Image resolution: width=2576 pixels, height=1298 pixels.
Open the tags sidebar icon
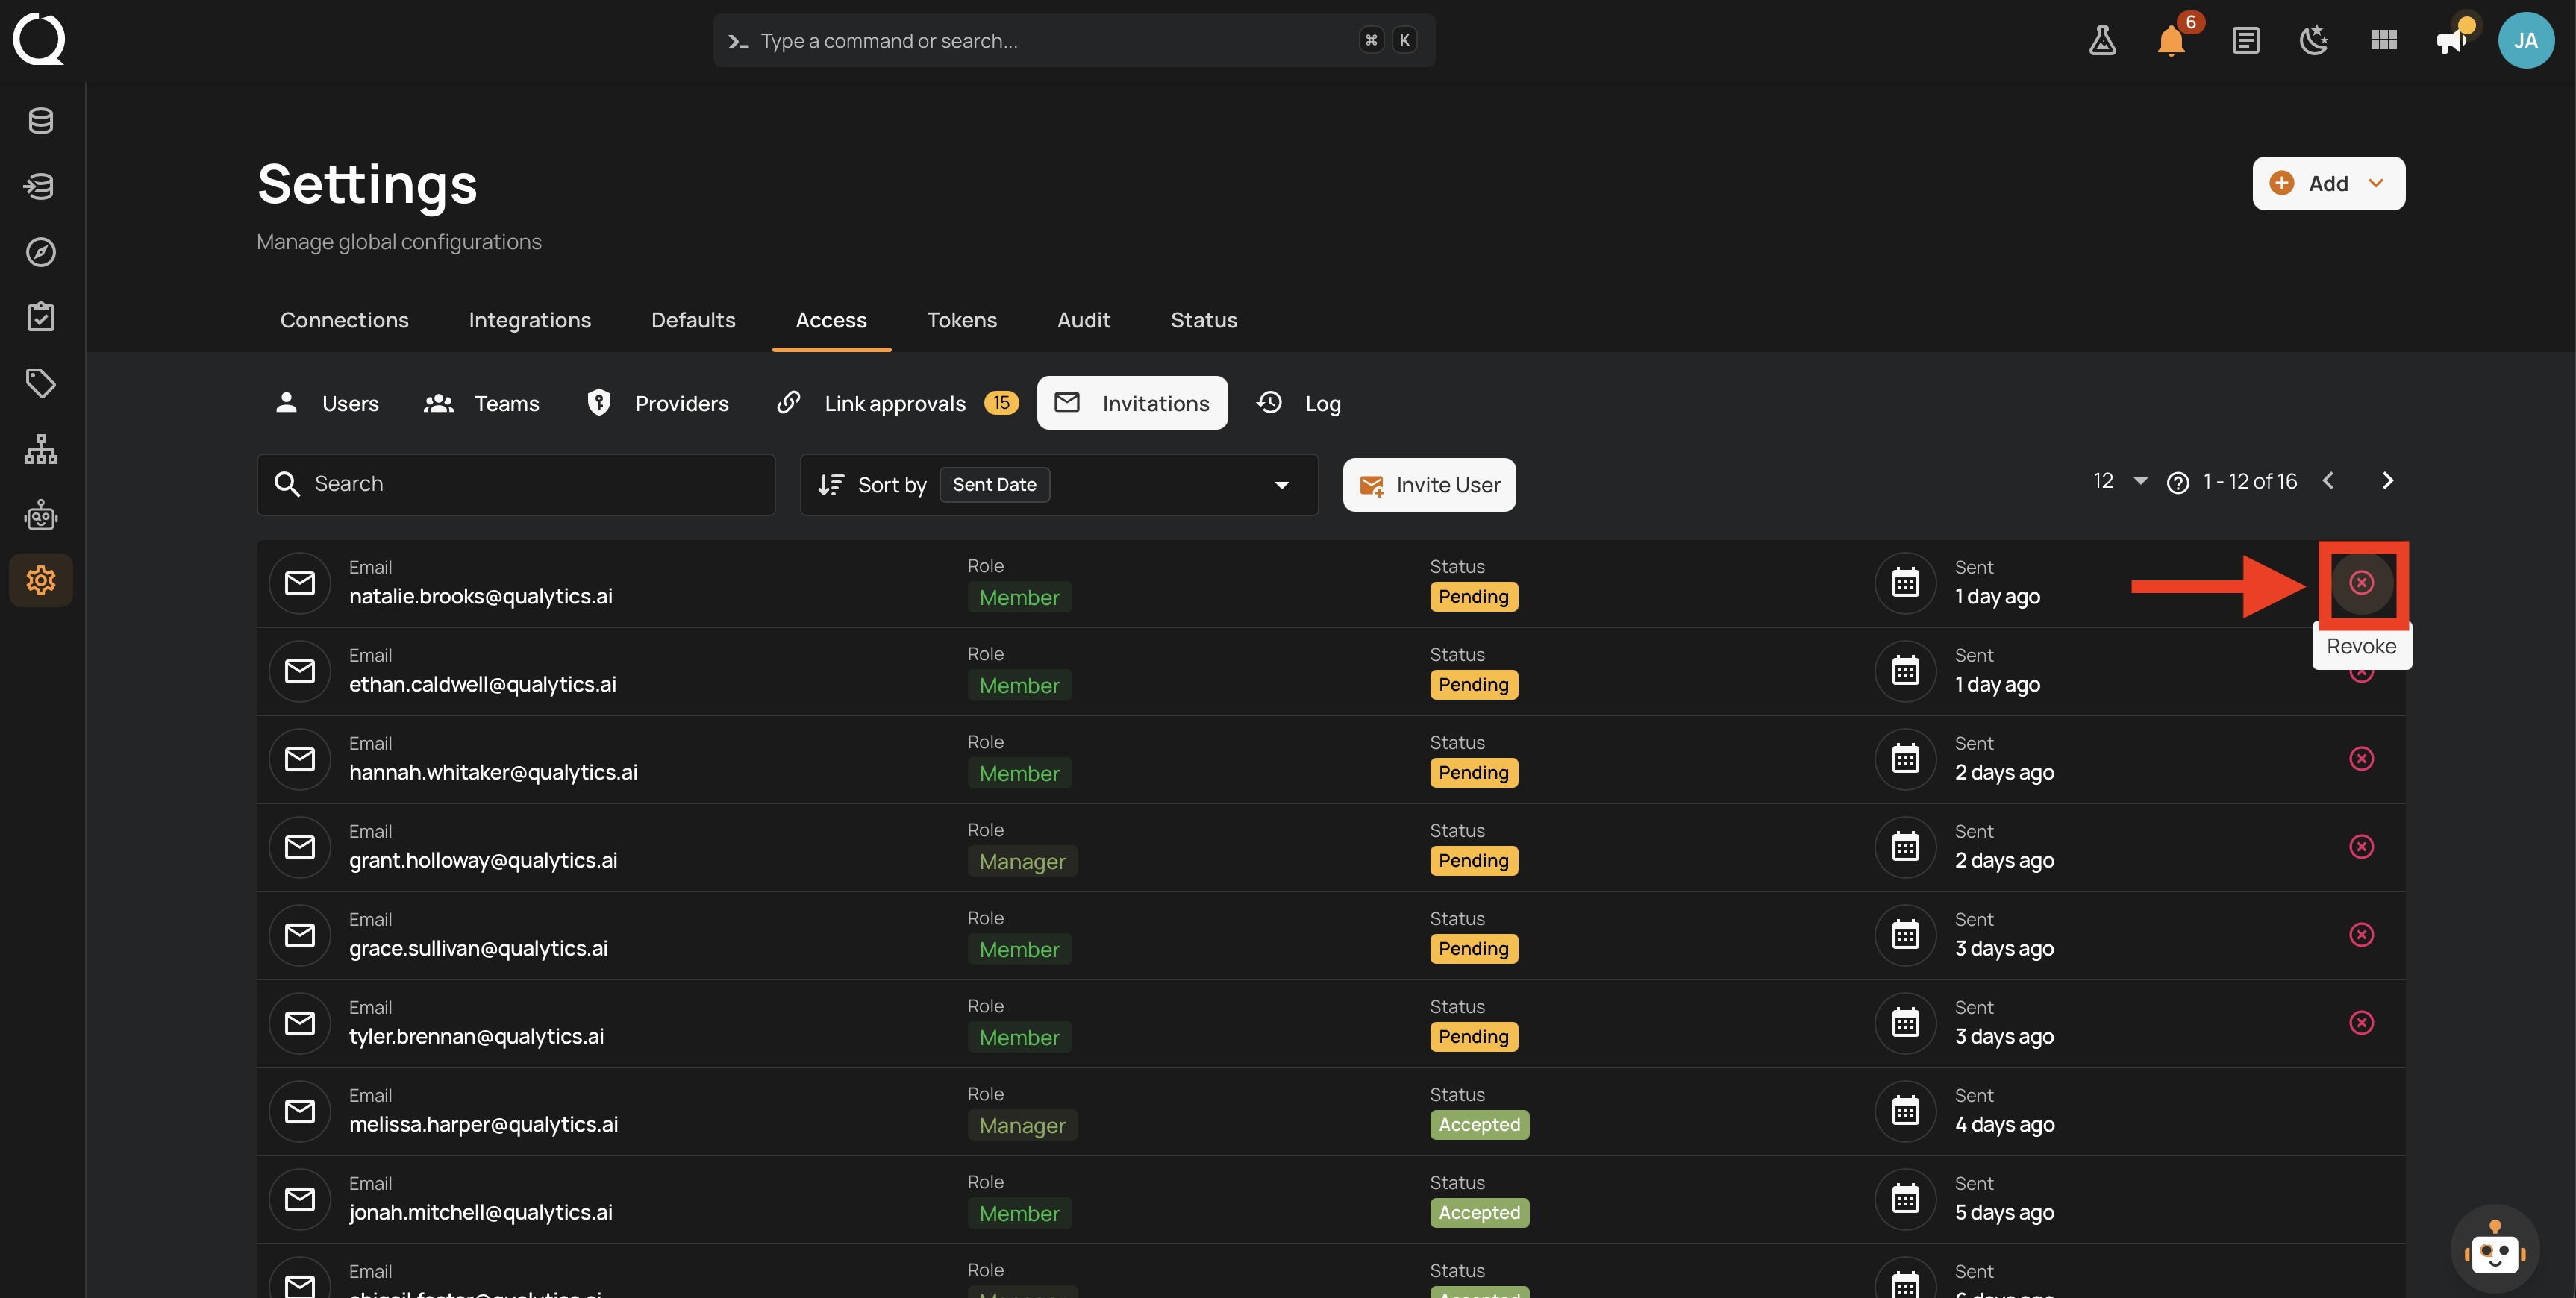pos(41,383)
